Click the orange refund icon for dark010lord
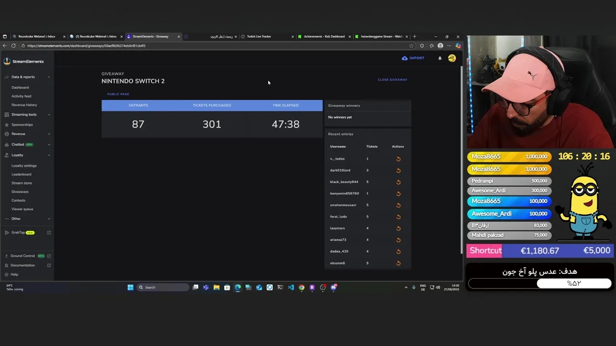616x346 pixels. [398, 171]
